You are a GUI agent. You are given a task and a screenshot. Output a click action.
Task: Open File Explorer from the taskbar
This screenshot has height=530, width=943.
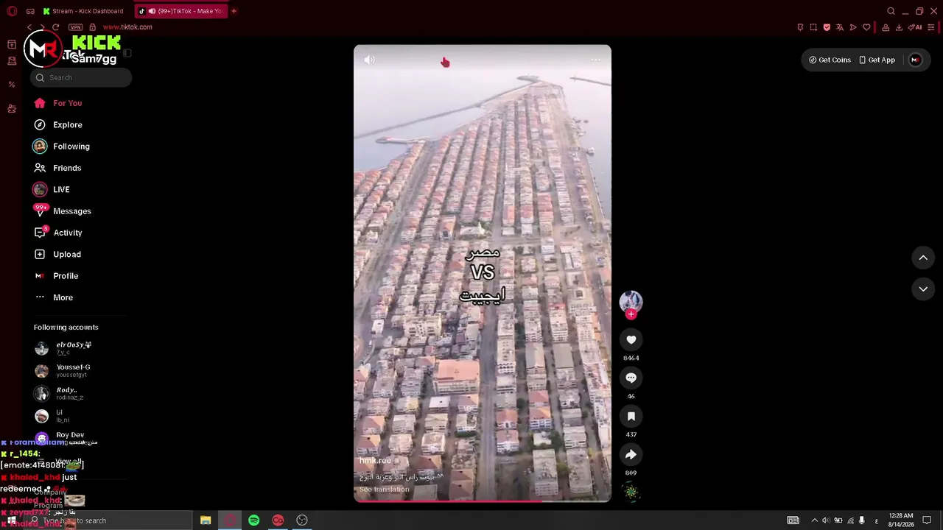(x=206, y=520)
